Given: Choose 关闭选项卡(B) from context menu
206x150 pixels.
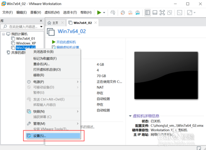Looking at the screenshot, I should click(53, 52).
